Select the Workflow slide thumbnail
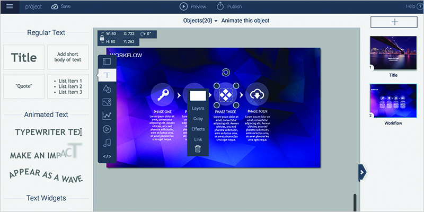The width and height of the screenshot is (424, 212). [x=393, y=100]
